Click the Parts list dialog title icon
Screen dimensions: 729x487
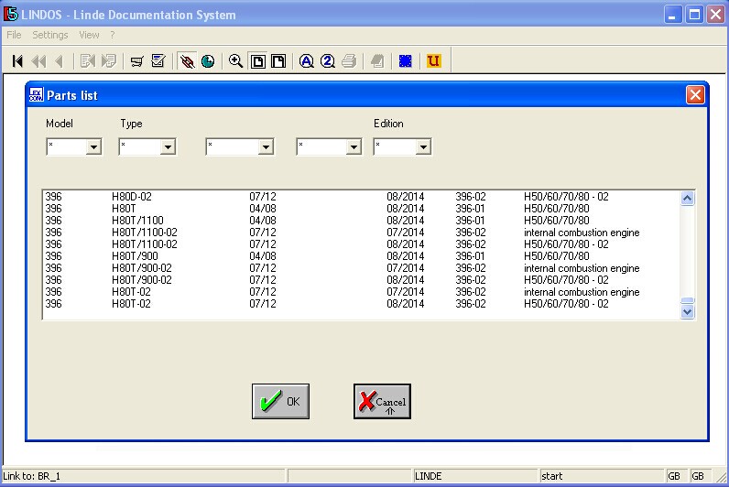[x=36, y=94]
